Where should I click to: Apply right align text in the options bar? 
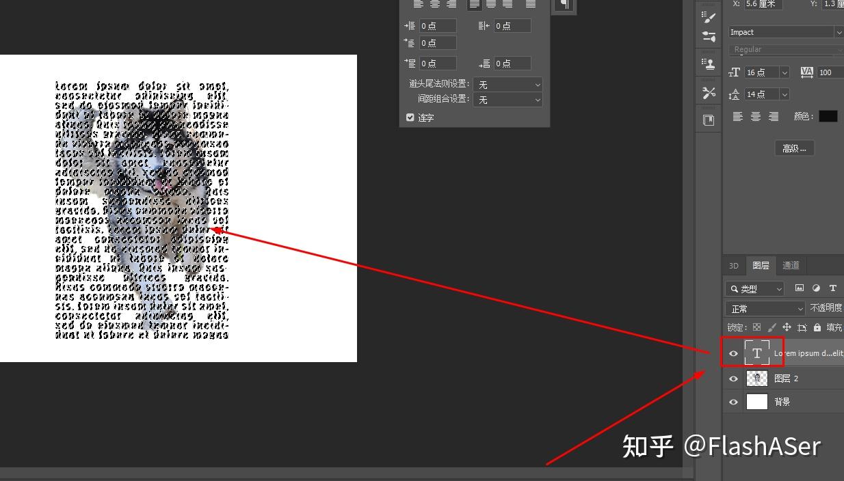click(774, 116)
